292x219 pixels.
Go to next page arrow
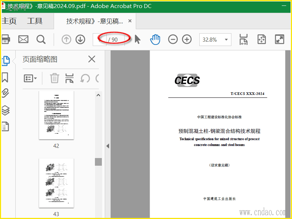pyautogui.click(x=80, y=39)
